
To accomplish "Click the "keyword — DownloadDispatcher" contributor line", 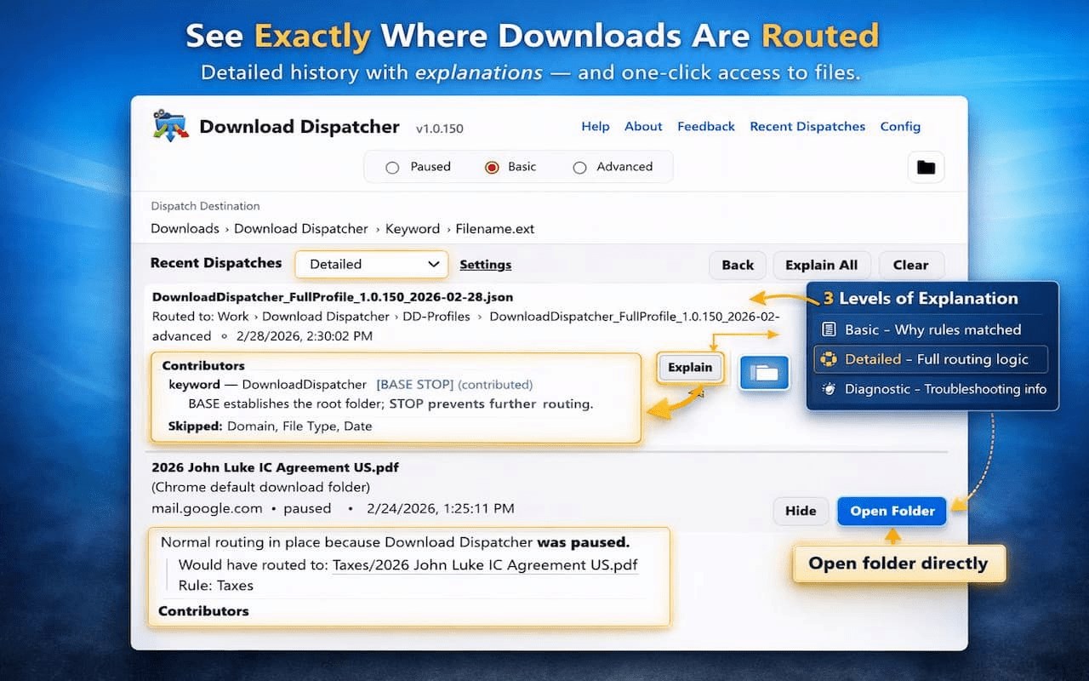I will click(x=268, y=384).
